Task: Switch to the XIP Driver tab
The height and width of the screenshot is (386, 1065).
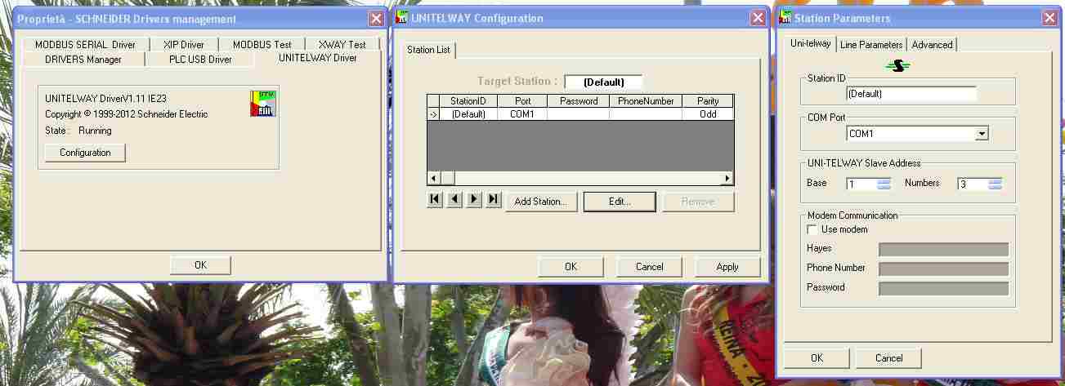Action: (184, 45)
